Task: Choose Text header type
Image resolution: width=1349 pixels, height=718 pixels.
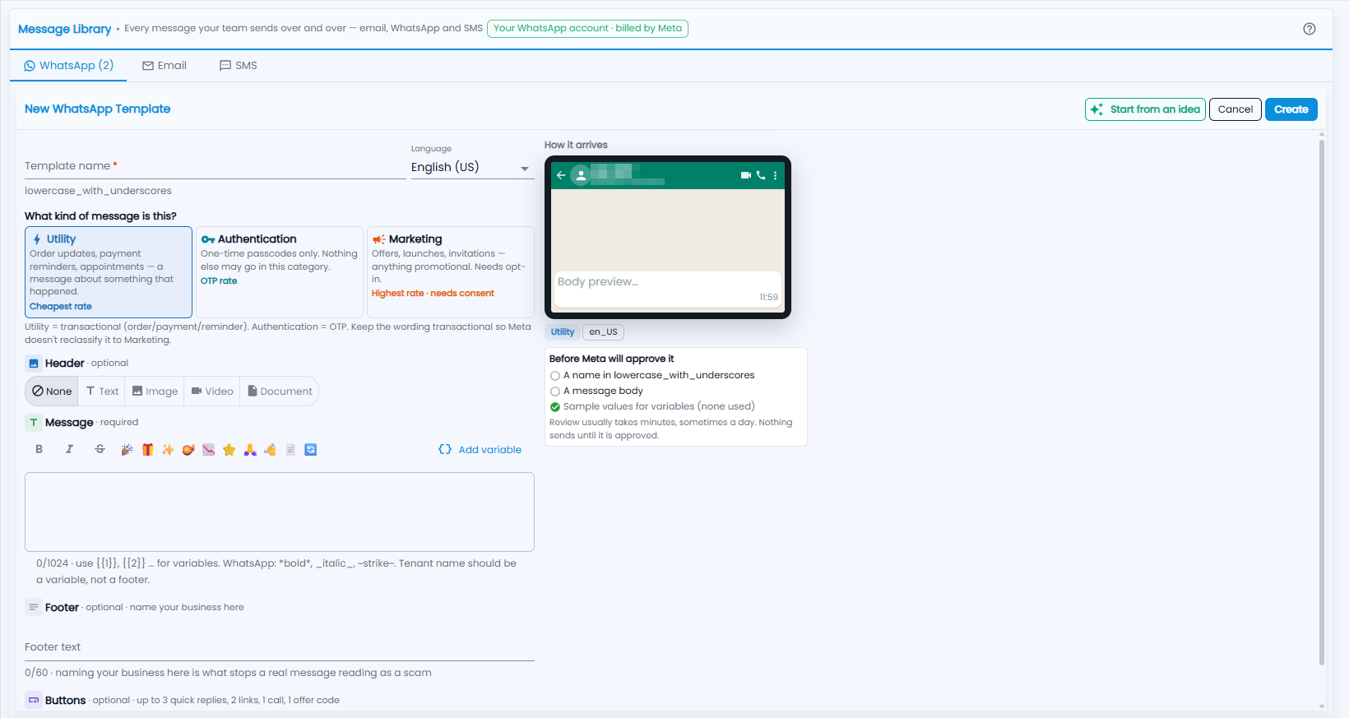Action: pos(102,391)
